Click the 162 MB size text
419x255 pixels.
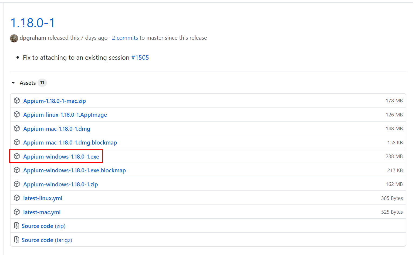tap(394, 184)
